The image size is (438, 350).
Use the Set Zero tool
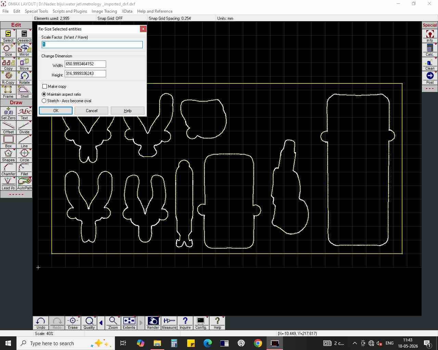click(8, 113)
